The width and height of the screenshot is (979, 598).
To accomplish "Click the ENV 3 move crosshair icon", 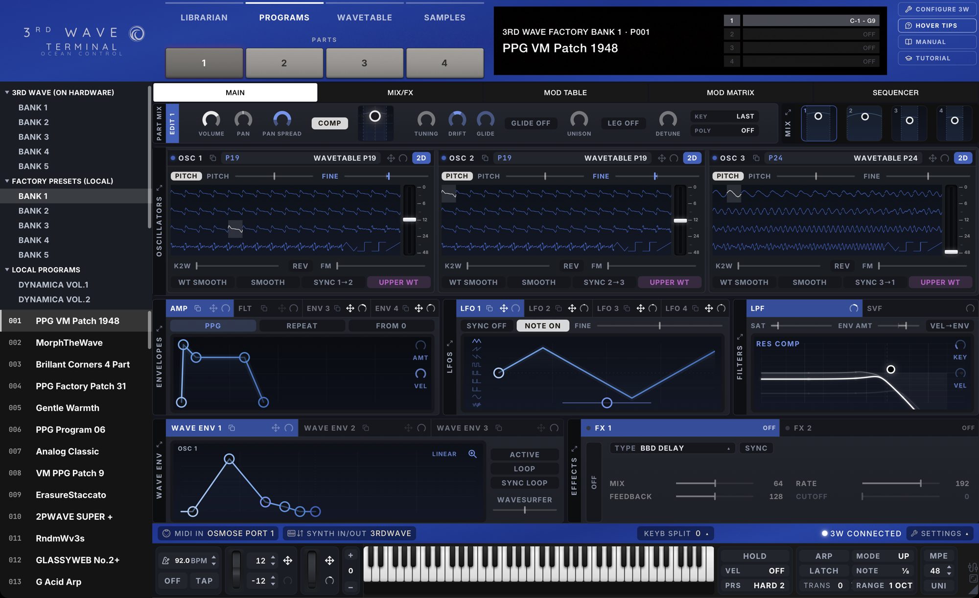I will point(350,308).
